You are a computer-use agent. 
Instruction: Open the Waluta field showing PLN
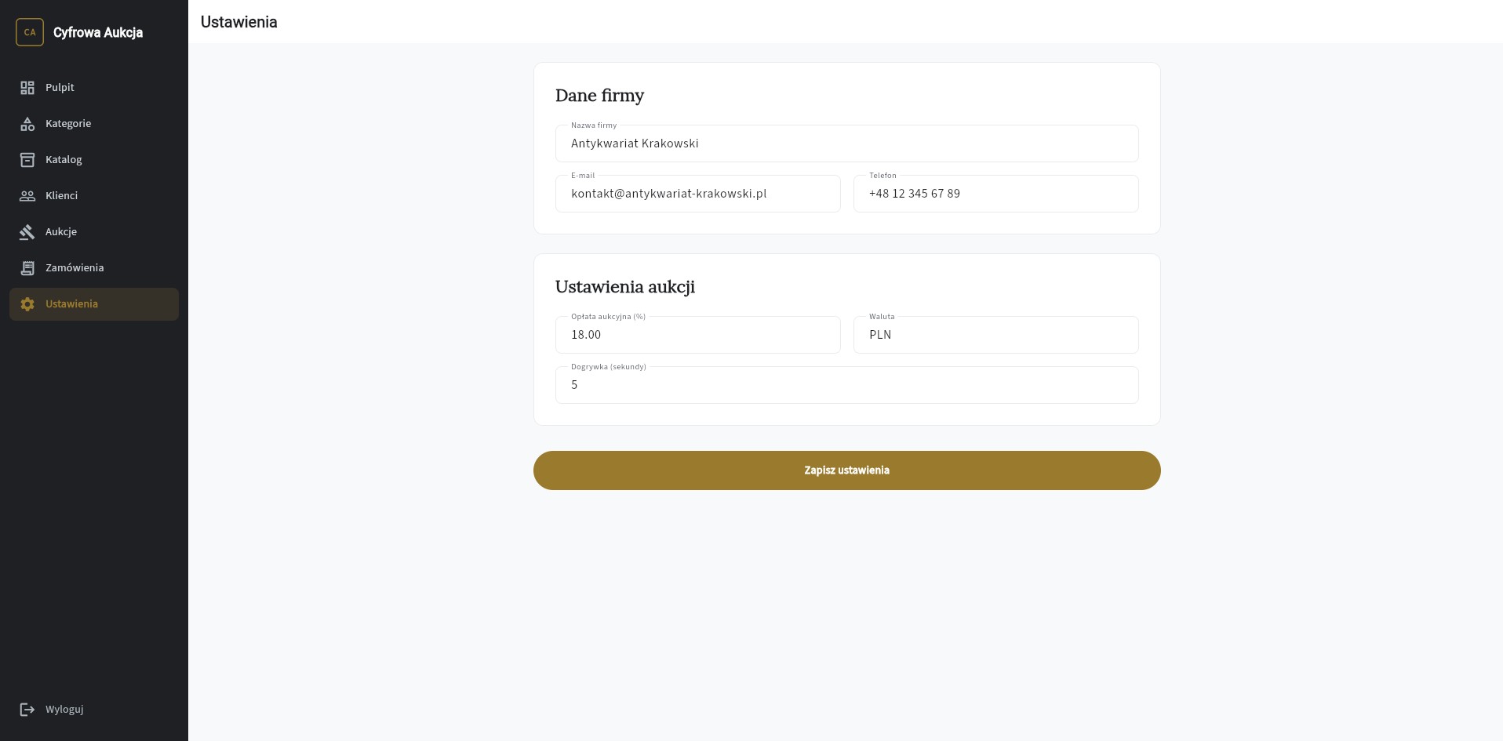pos(995,335)
